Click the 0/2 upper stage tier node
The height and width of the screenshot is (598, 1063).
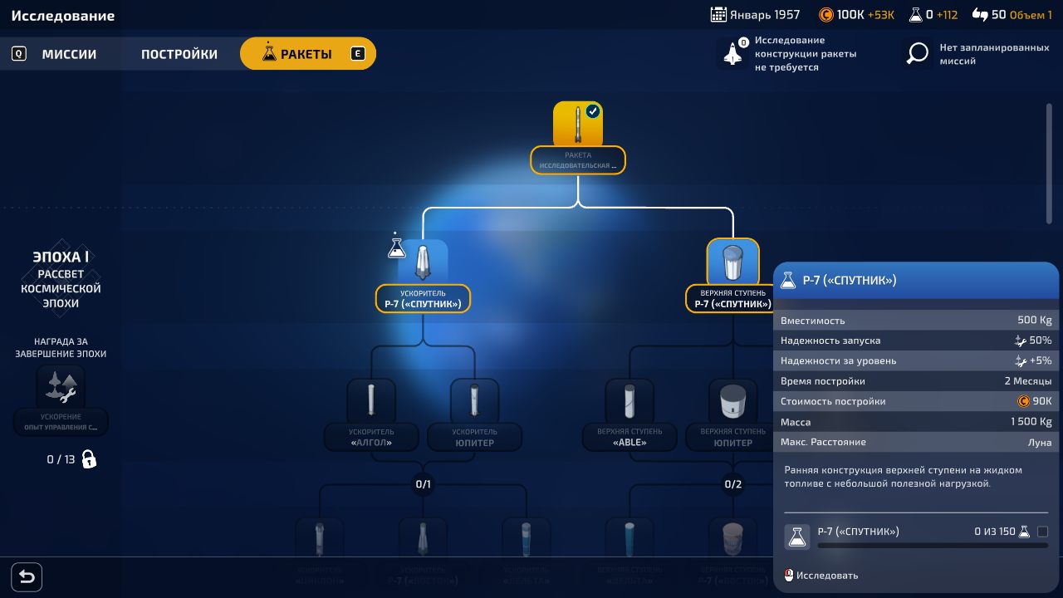point(732,483)
